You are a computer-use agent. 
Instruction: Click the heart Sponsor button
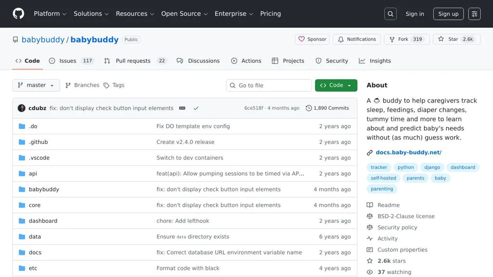point(312,39)
